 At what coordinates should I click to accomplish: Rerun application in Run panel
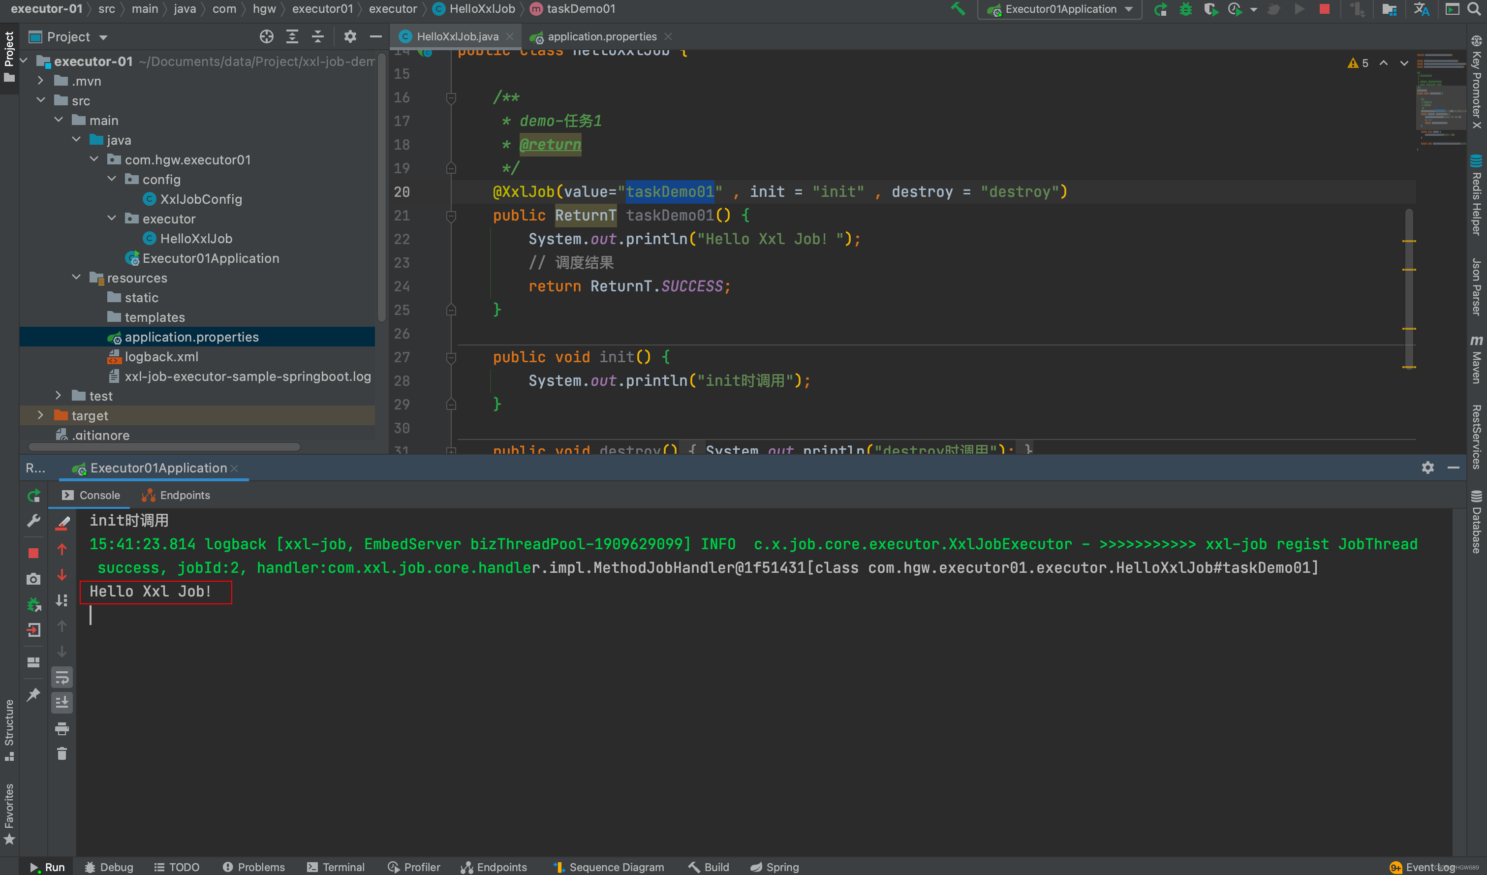33,496
